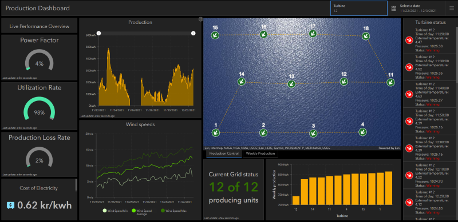458x222 pixels.
Task: Click the Cost of Electricity lightning icon
Action: tap(10, 205)
